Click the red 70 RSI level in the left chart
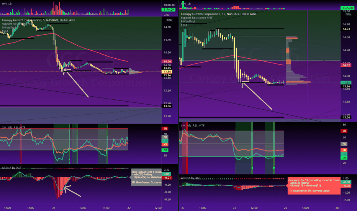Viewport: 357px width, 211px height. click(x=165, y=129)
